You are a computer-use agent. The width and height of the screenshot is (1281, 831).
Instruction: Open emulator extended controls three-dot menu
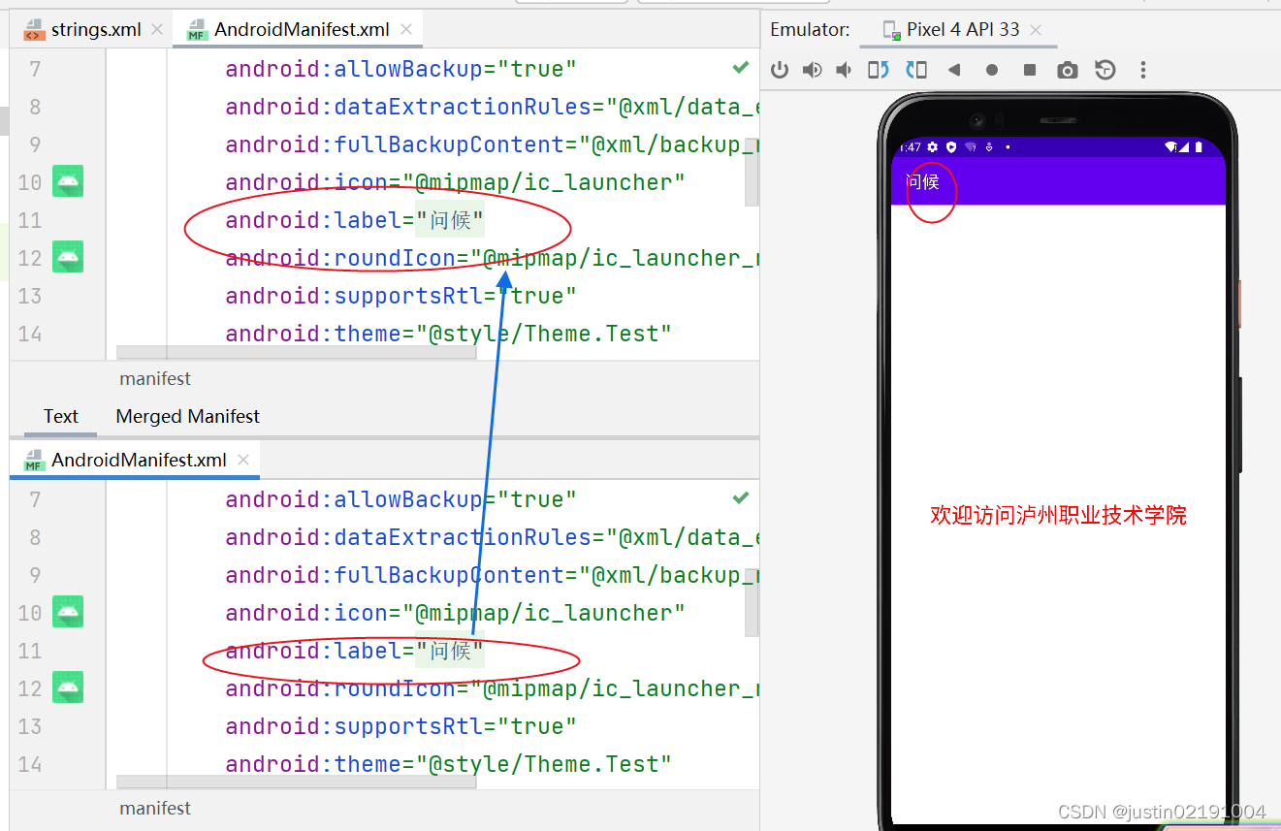1143,70
